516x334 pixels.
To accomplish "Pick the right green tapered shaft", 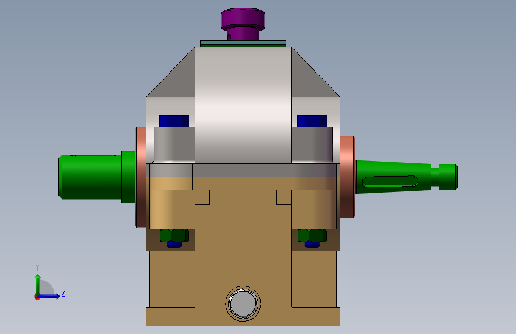I will pyautogui.click(x=393, y=177).
